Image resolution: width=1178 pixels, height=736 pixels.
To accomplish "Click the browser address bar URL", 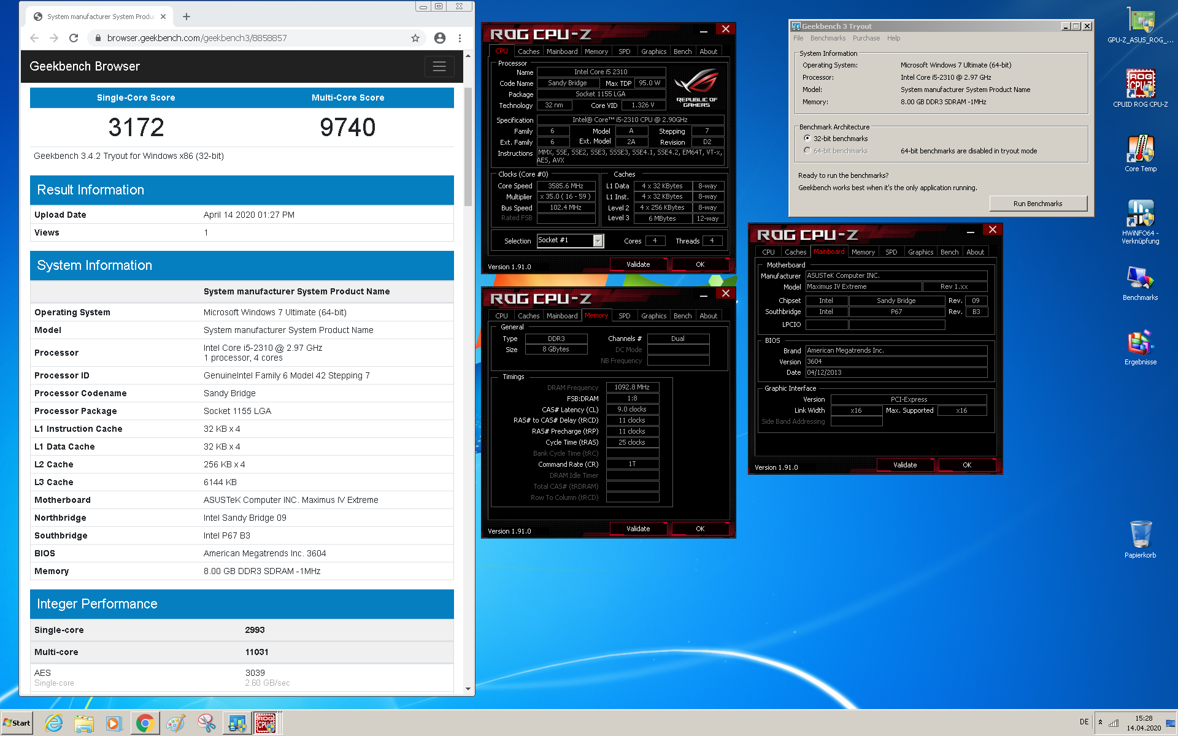I will [197, 38].
